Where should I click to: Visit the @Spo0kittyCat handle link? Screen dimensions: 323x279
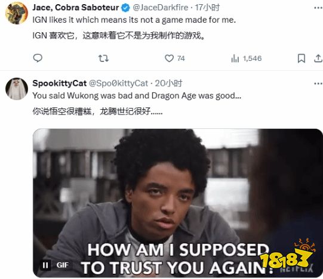coord(118,83)
